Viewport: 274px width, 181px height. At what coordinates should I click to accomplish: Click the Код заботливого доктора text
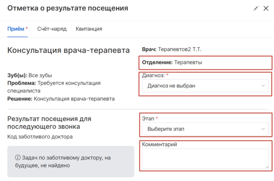coord(40,137)
